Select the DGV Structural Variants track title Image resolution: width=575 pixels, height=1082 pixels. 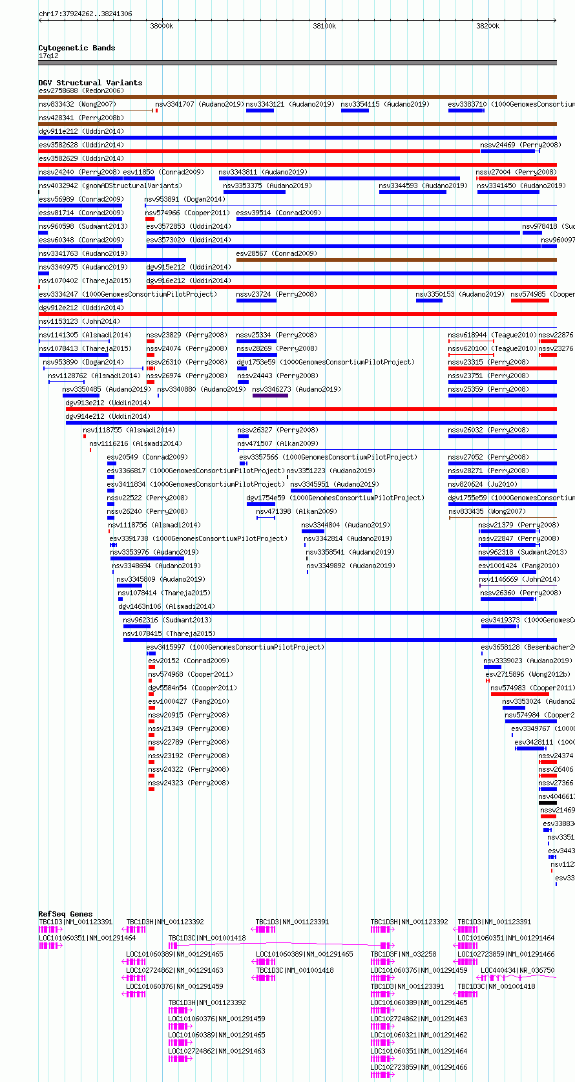90,83
